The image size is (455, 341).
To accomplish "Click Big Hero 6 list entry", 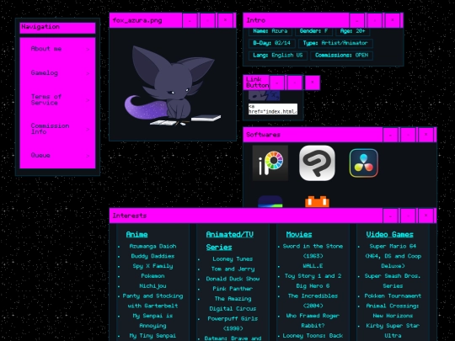I will pyautogui.click(x=313, y=286).
